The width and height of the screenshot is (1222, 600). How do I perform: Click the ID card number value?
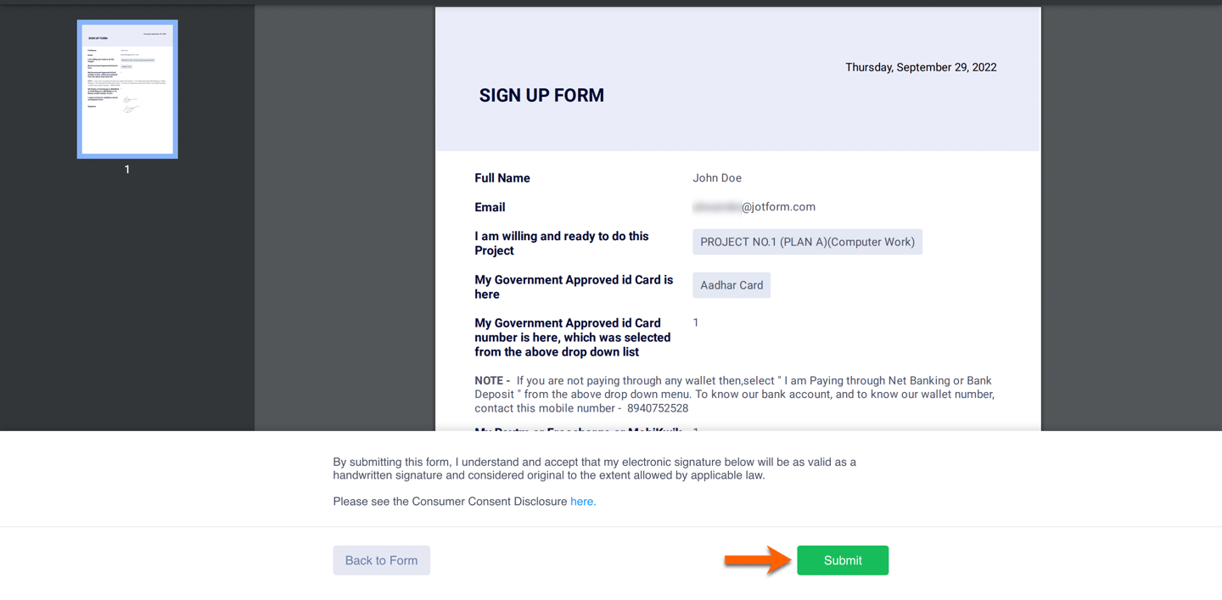click(x=696, y=322)
